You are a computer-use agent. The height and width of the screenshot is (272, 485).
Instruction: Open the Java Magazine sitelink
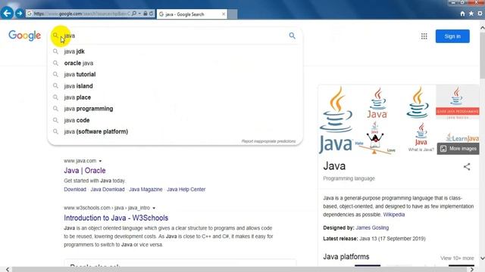tap(145, 190)
